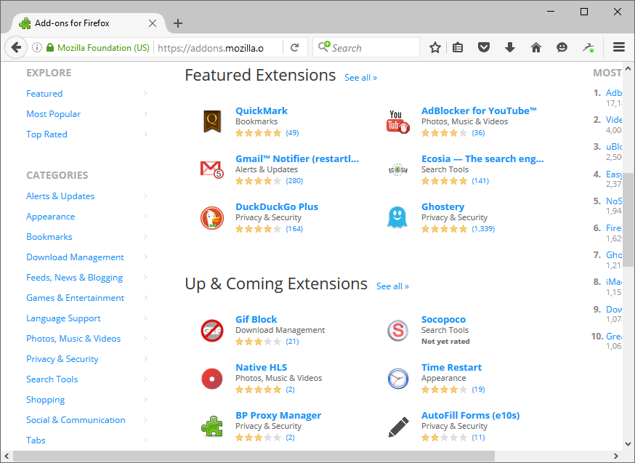Click the Native HLS red disc icon
635x463 pixels.
click(212, 379)
